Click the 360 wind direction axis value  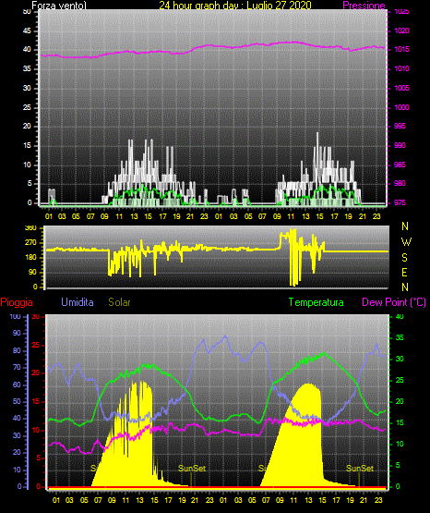[x=30, y=228]
